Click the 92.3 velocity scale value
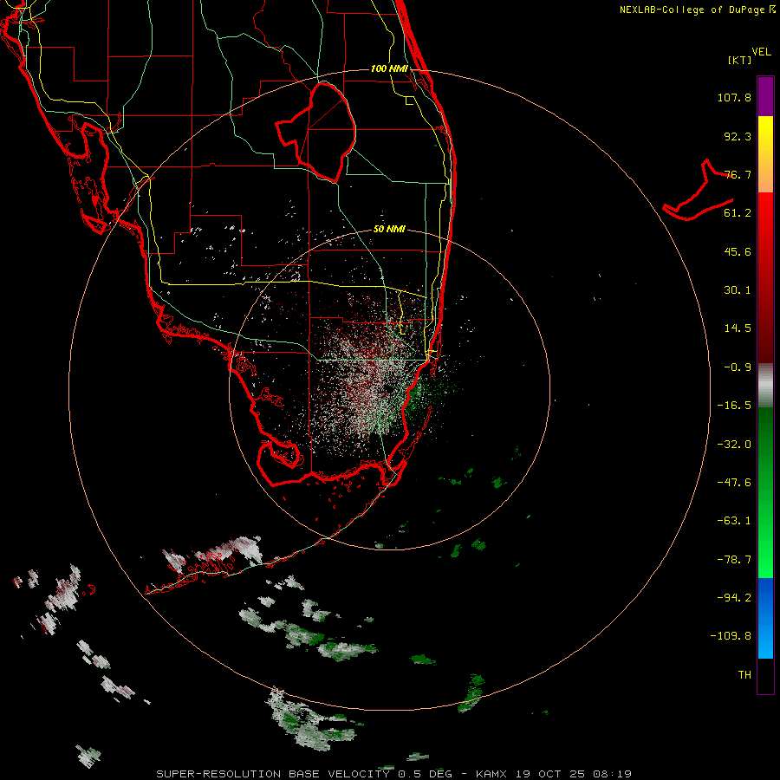Screen dimensions: 780x780 pyautogui.click(x=738, y=136)
